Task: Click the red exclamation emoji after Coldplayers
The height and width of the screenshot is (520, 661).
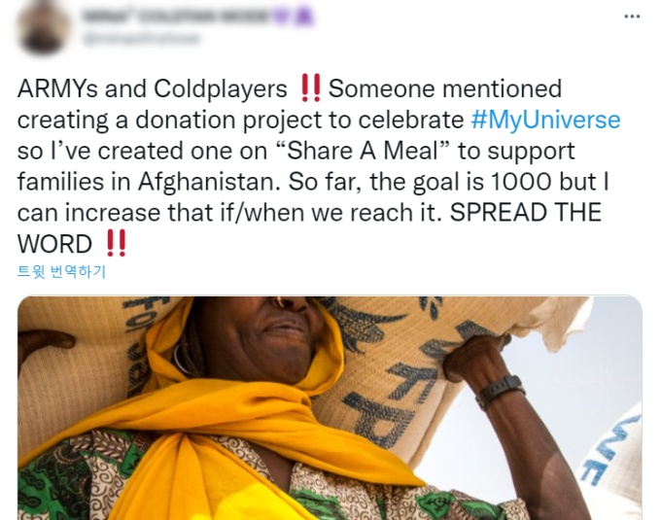Action: coord(311,88)
